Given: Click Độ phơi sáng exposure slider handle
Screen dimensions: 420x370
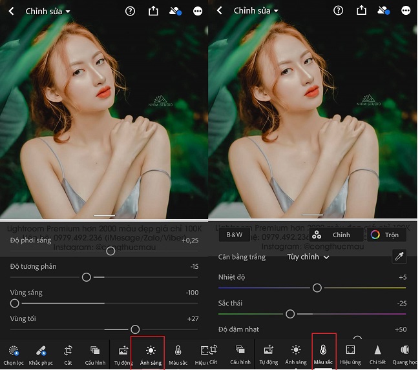Looking at the screenshot, I should click(x=110, y=251).
